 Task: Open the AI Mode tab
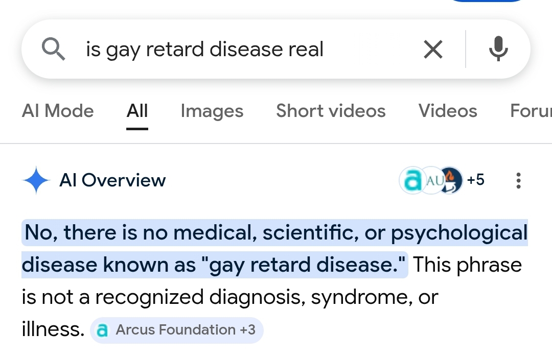(x=57, y=111)
